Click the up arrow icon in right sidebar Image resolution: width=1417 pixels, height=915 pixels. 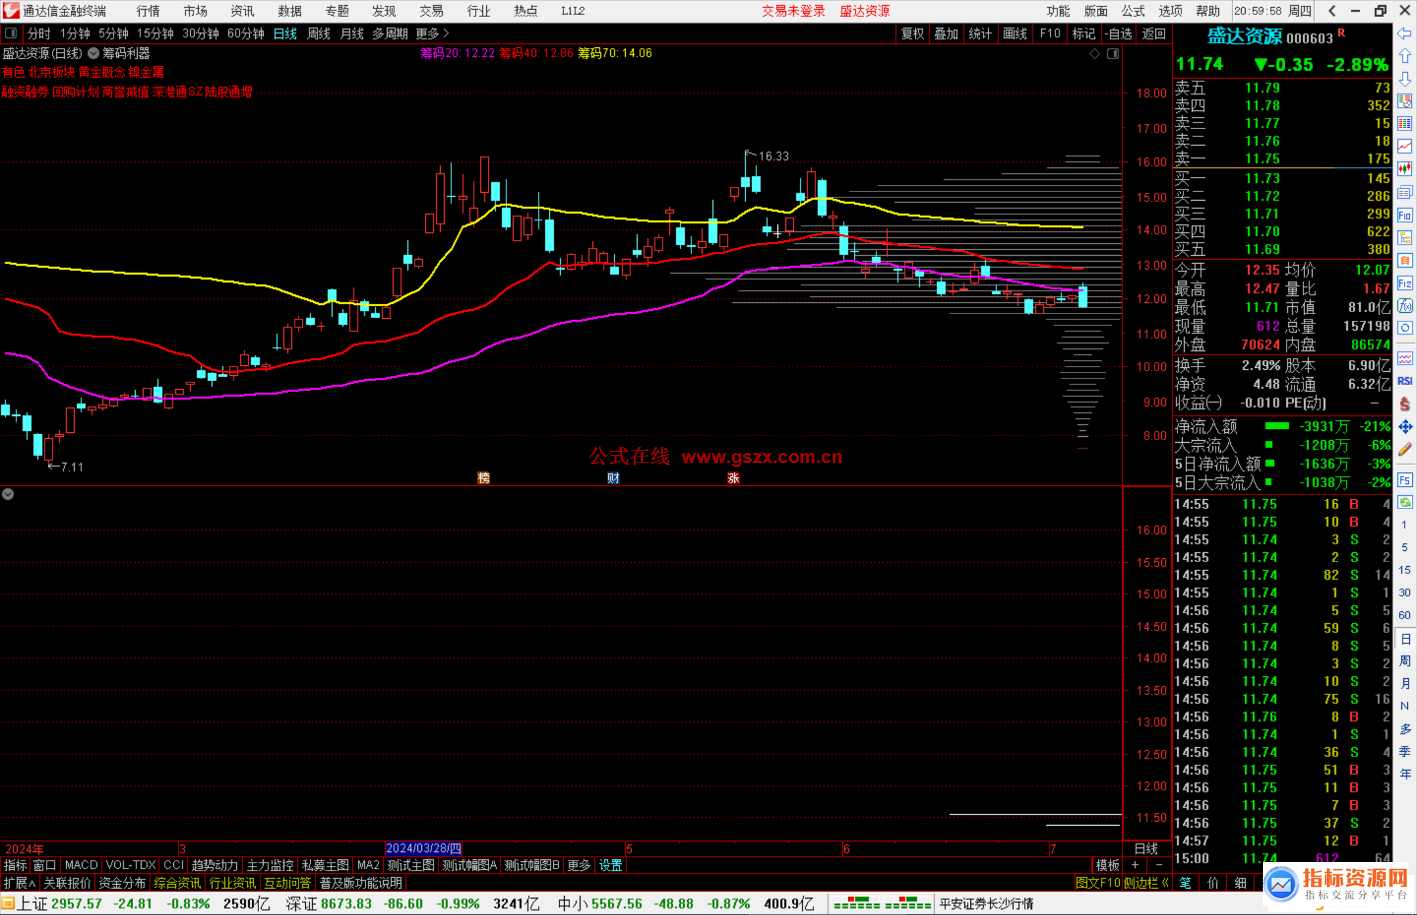click(x=1405, y=56)
